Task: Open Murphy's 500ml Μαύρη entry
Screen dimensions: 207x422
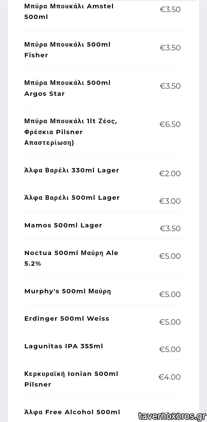Action: 68,291
